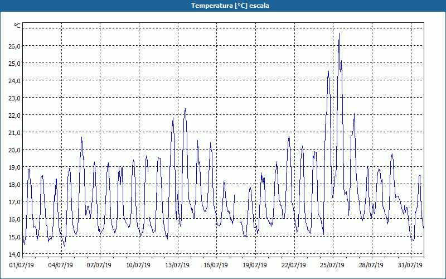Click the 24,0 y-axis value

14,81
